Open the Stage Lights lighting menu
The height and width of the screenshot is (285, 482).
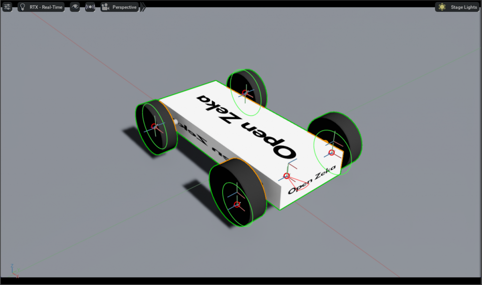[x=458, y=7]
